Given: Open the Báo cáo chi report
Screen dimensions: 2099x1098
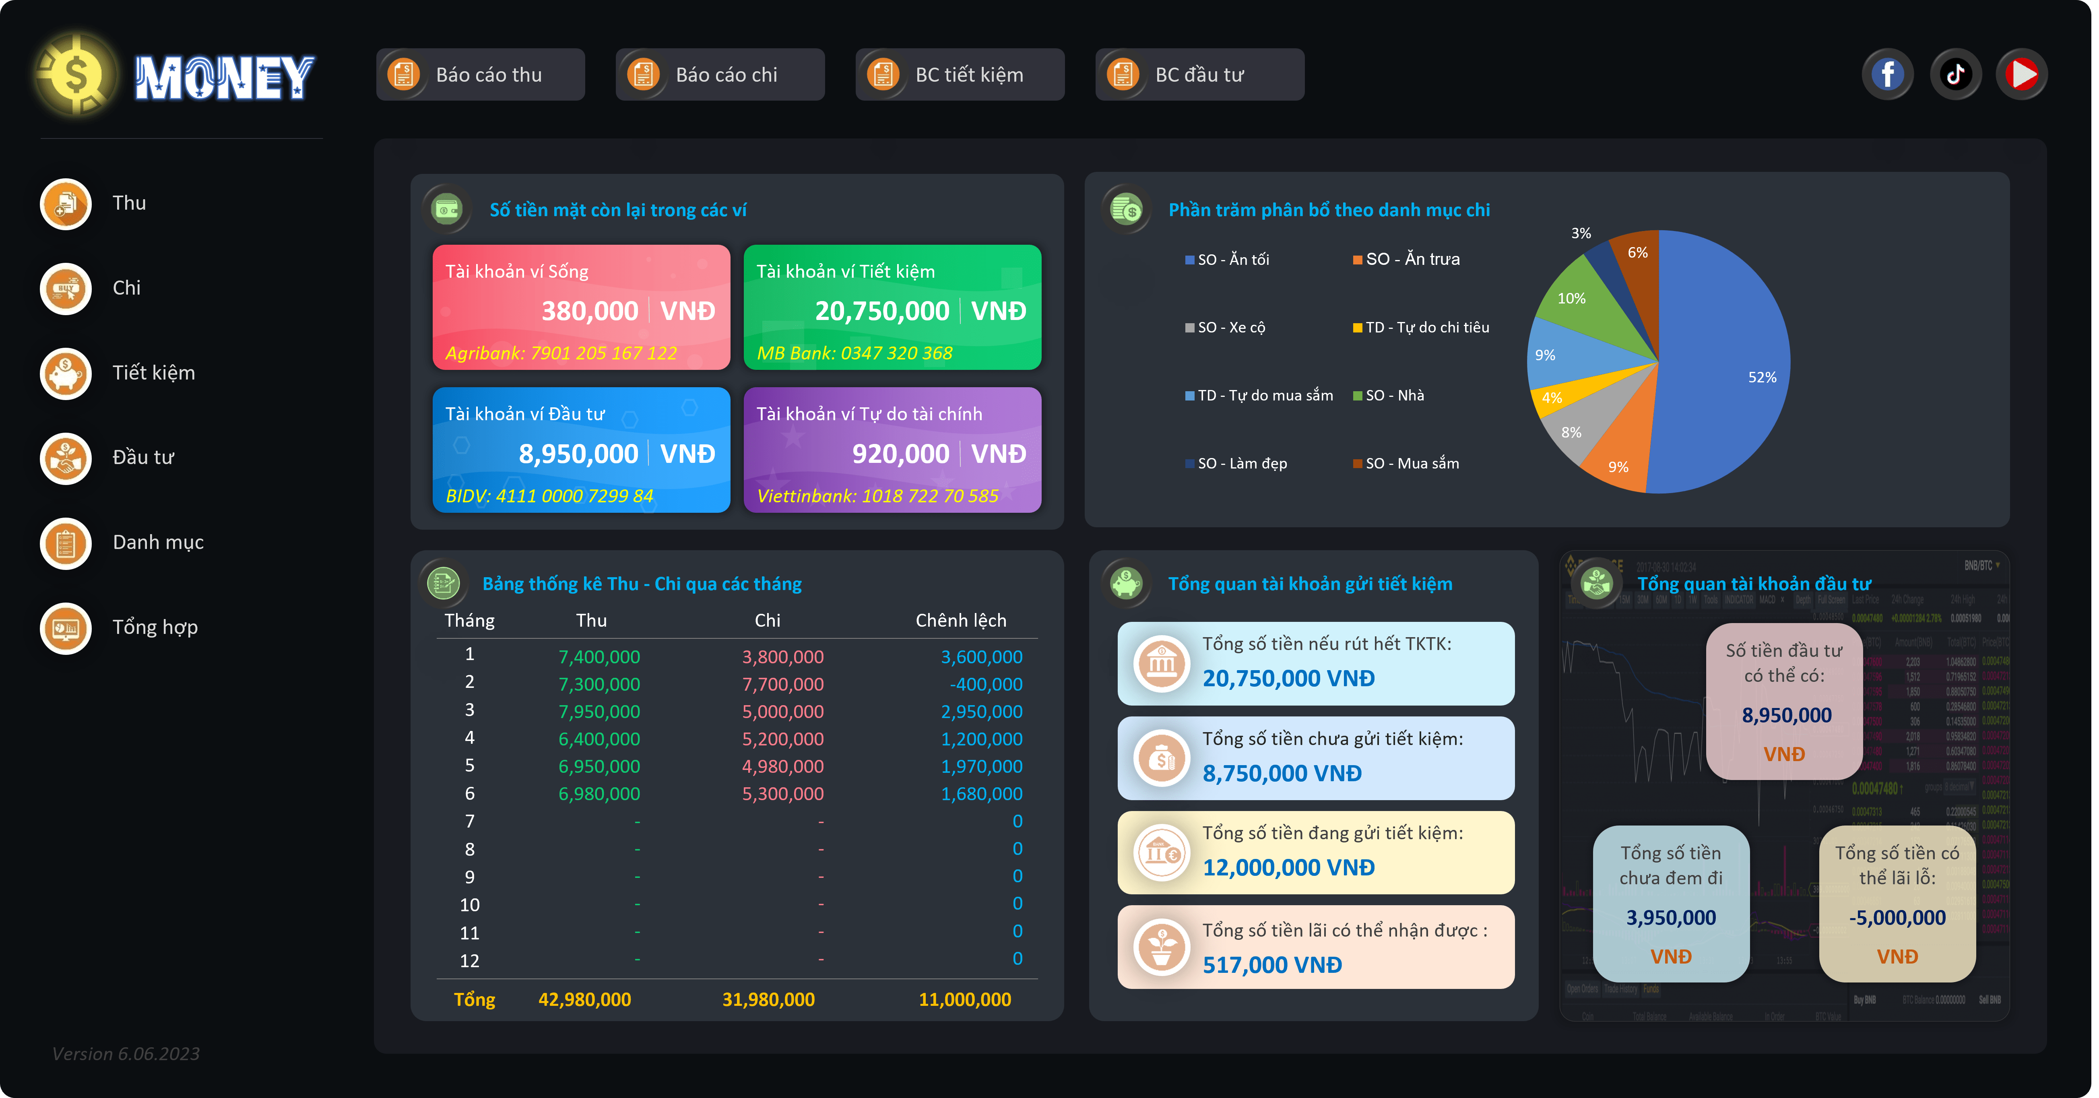Looking at the screenshot, I should pyautogui.click(x=720, y=74).
